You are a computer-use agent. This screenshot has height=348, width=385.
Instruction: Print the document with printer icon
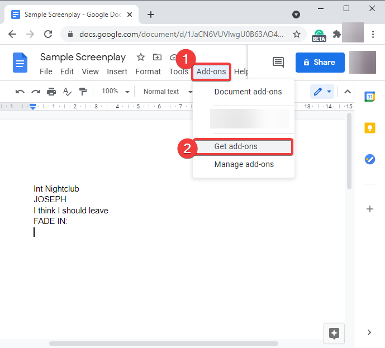pyautogui.click(x=51, y=92)
